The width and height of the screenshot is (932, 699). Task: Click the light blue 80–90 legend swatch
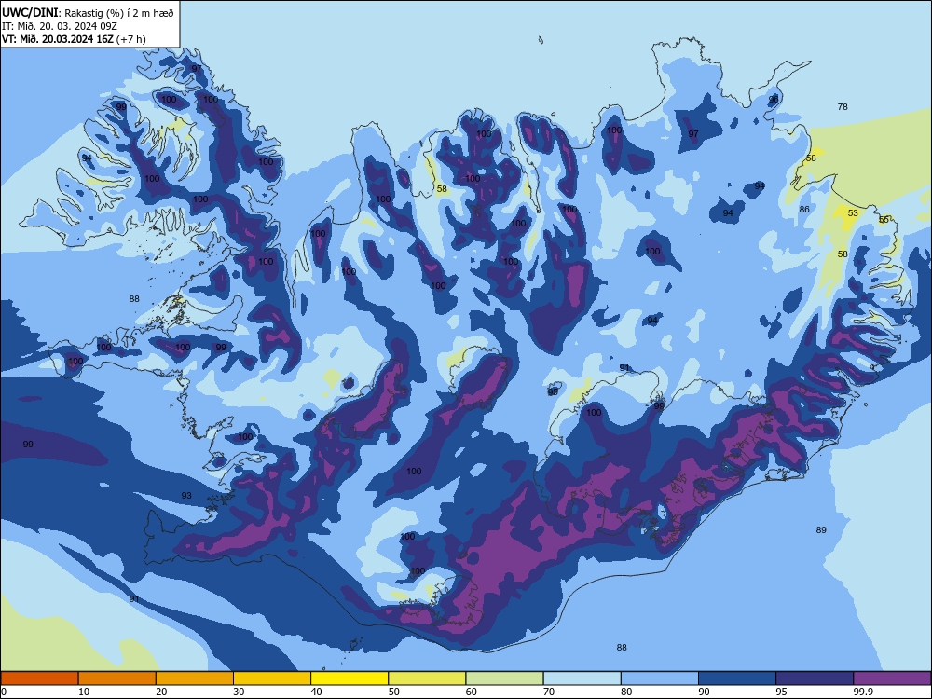(660, 678)
